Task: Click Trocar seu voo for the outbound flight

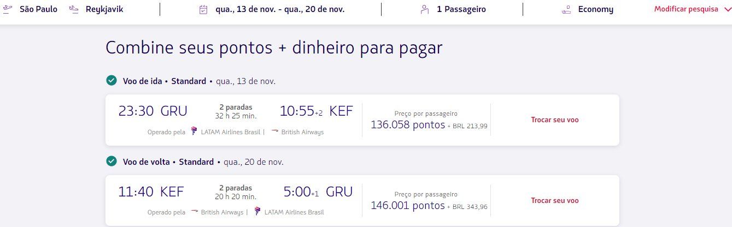Action: [x=555, y=120]
